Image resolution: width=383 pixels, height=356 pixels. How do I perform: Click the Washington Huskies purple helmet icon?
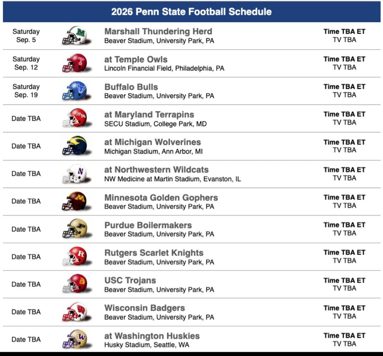tap(75, 339)
